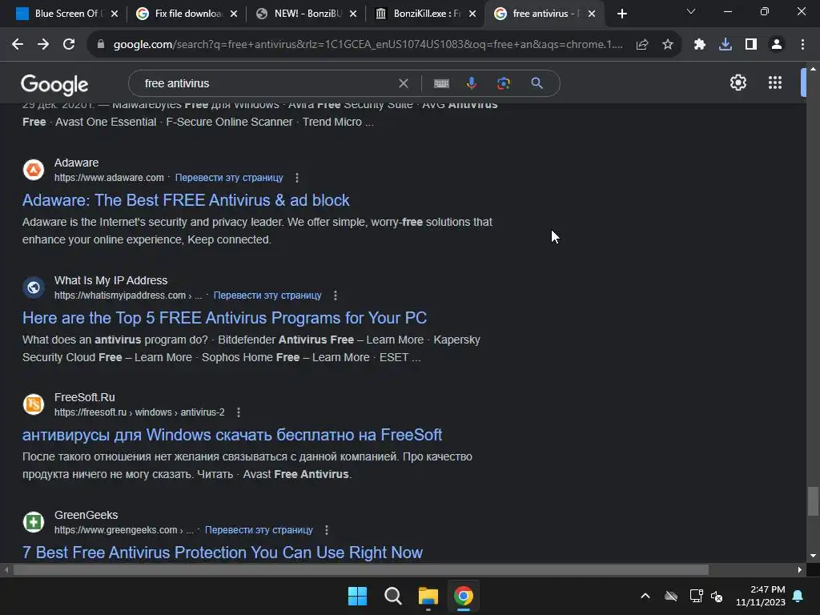The height and width of the screenshot is (615, 820).
Task: Click the scroll down arrow
Action: 813,556
